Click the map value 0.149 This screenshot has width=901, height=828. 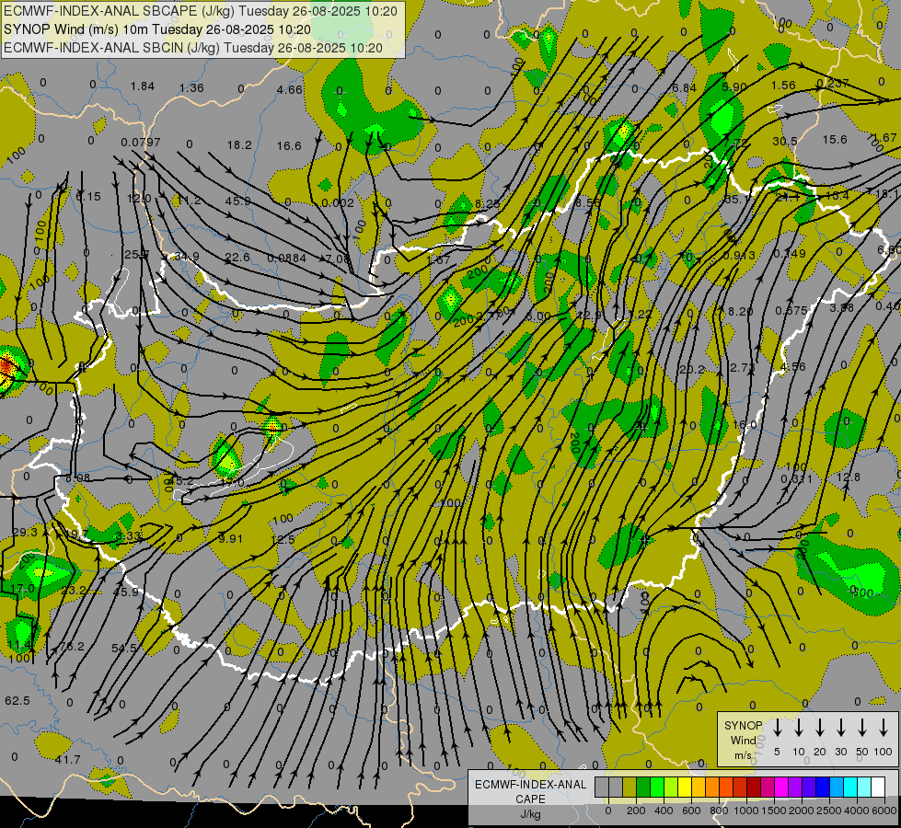[x=790, y=253]
